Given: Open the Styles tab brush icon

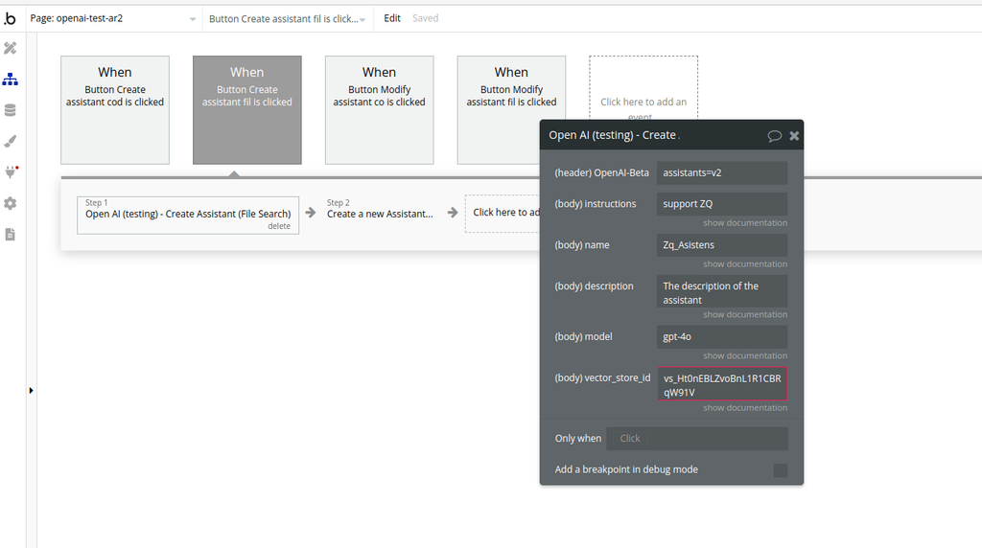Looking at the screenshot, I should (11, 141).
